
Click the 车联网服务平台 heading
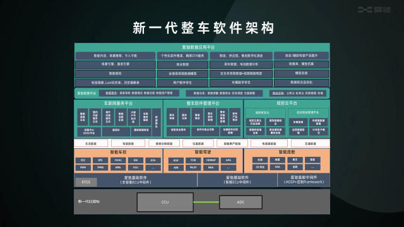[118, 103]
